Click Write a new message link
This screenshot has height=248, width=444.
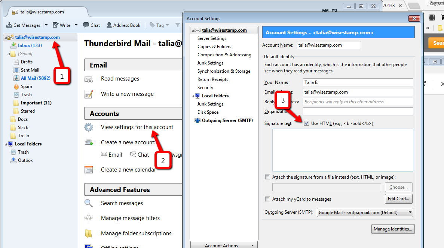coord(128,94)
